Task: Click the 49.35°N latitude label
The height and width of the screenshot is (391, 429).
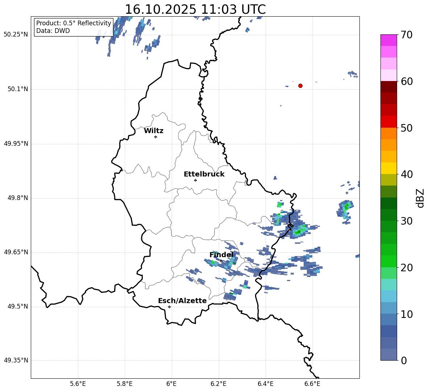Action: [16, 360]
